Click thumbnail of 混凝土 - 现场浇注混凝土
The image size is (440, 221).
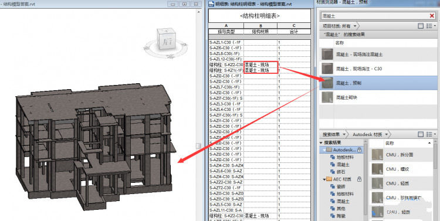[x=327, y=54]
